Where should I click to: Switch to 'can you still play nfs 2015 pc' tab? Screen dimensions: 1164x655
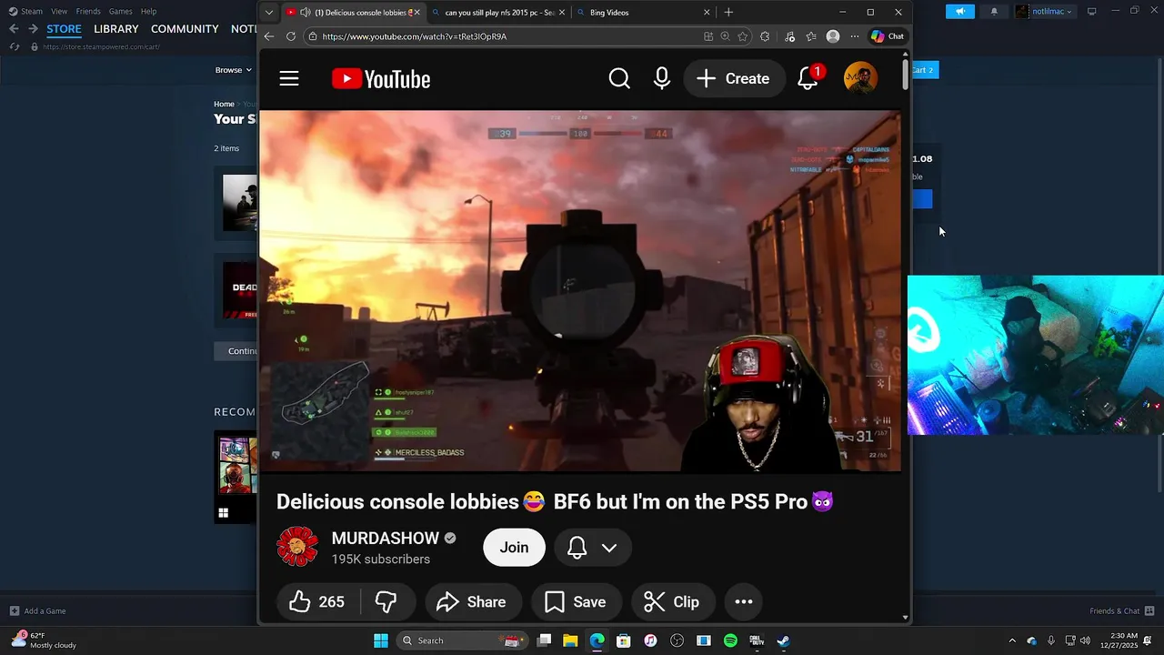point(498,13)
